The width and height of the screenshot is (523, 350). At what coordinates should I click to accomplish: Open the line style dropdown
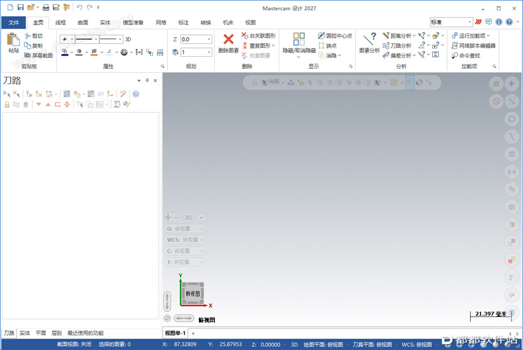(96, 40)
